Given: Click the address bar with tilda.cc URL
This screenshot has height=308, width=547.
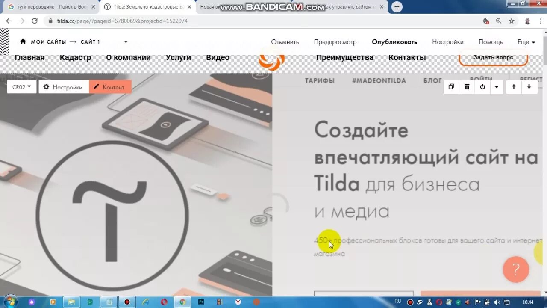Looking at the screenshot, I should pos(261,21).
